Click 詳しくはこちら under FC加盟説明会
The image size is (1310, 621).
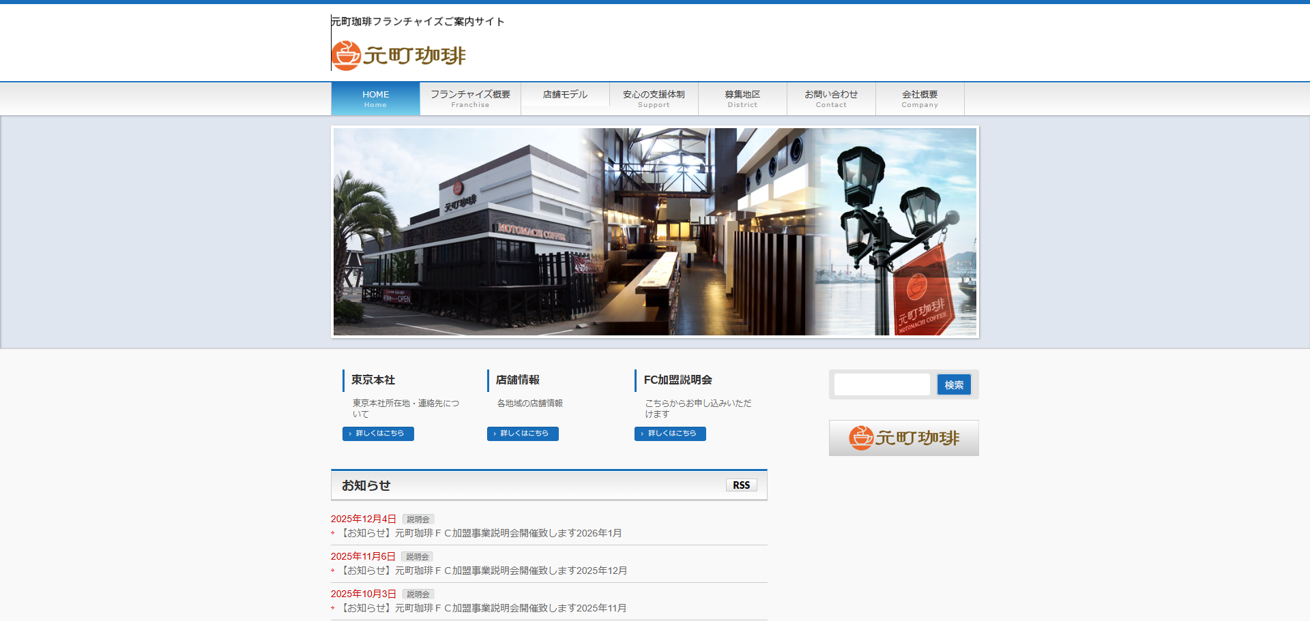coord(670,434)
